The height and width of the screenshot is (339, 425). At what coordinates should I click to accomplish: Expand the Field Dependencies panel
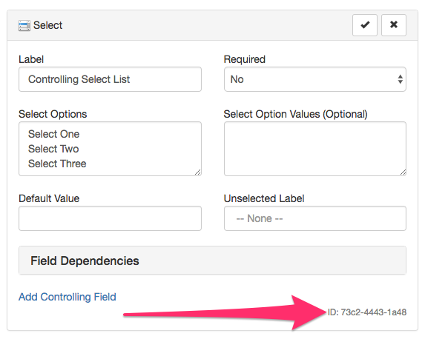coord(212,261)
